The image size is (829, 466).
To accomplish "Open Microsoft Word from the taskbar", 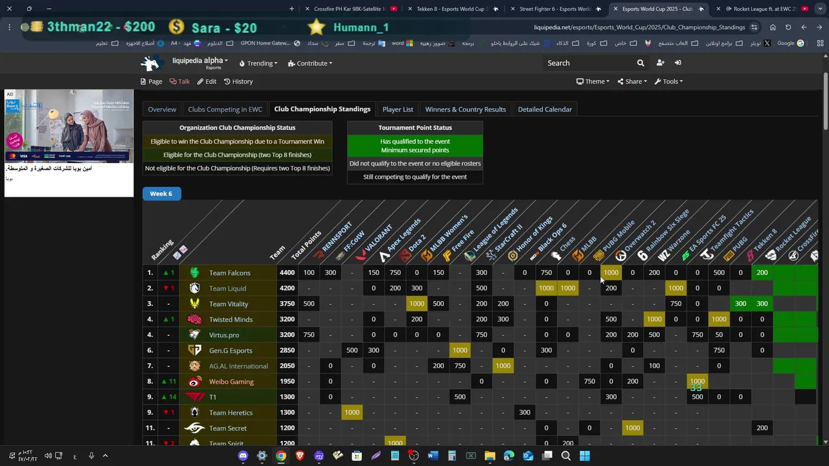I will [433, 456].
